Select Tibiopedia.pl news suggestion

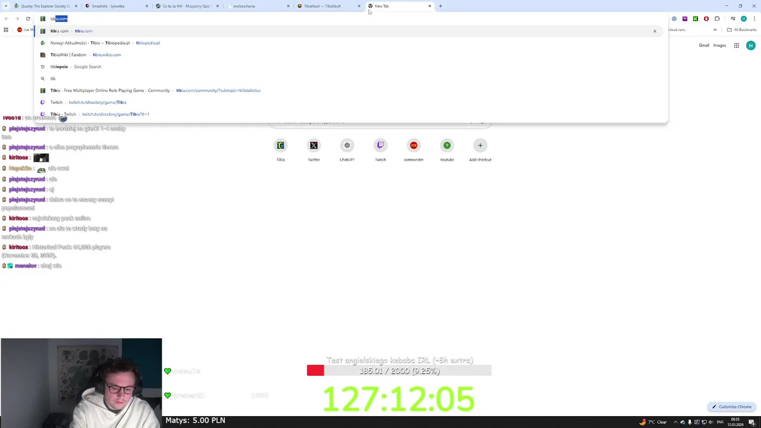[350, 43]
